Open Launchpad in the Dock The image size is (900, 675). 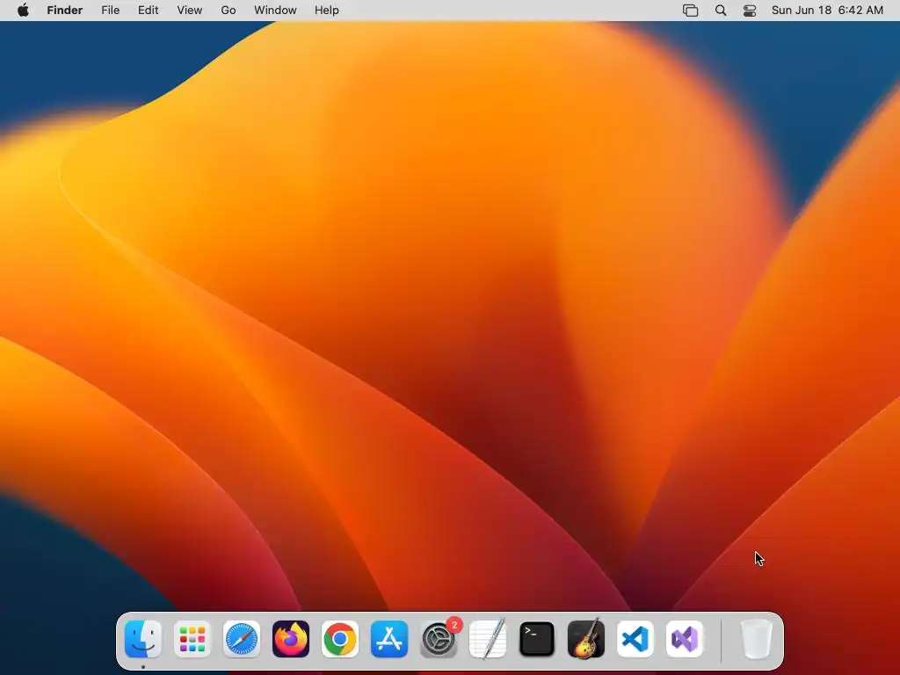coord(192,639)
